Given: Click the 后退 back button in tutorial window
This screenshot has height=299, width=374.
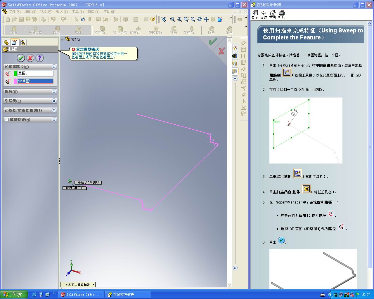Looking at the screenshot, I should tap(264, 15).
